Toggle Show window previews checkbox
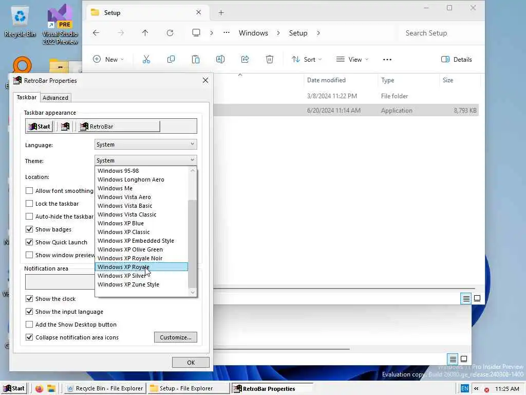 (x=29, y=255)
